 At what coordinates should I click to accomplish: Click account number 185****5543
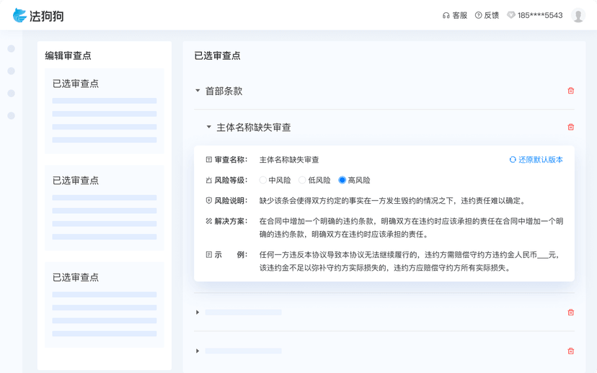coord(540,15)
